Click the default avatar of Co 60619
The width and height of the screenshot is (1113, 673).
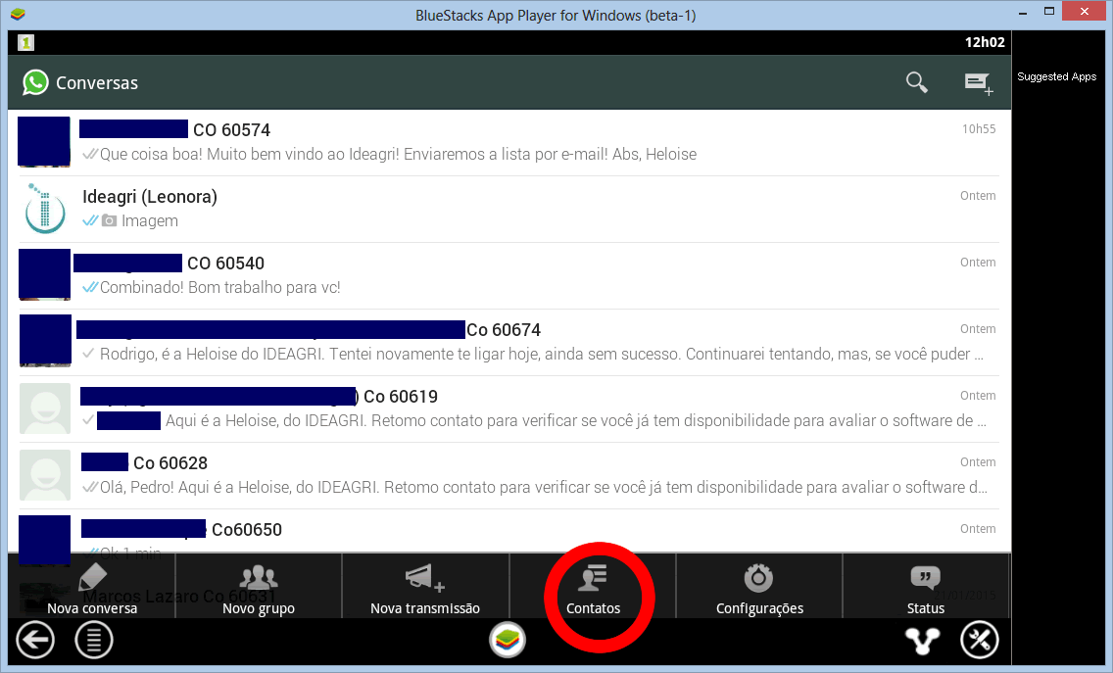click(45, 409)
